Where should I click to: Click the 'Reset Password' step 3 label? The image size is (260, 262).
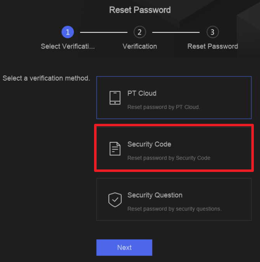(213, 46)
